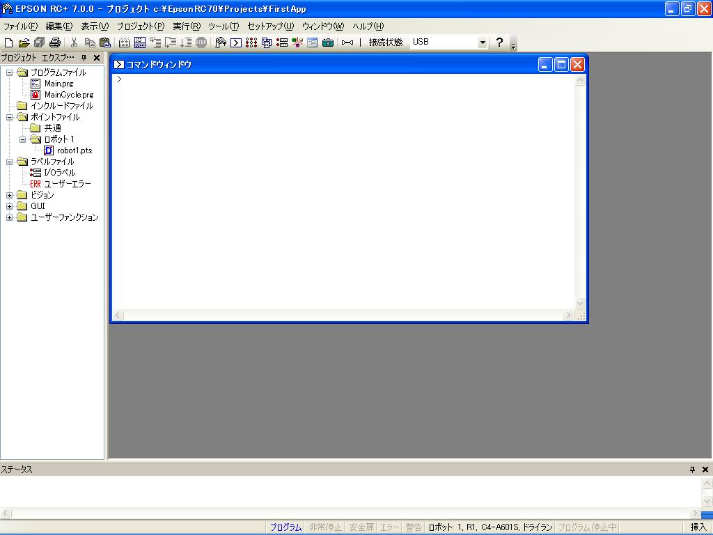The width and height of the screenshot is (713, 535).
Task: Open the Task Manager toolbar icon
Action: (x=267, y=42)
